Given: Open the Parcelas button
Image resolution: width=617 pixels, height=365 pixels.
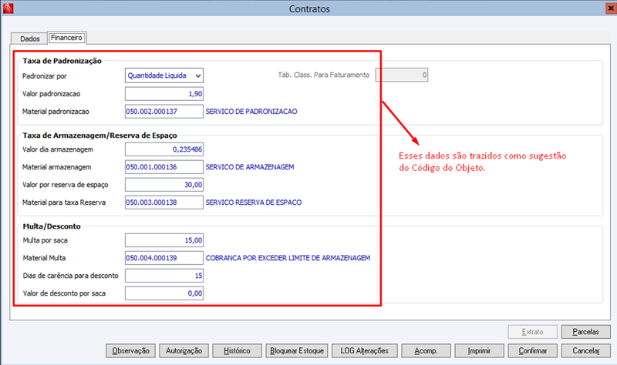Looking at the screenshot, I should [x=586, y=332].
